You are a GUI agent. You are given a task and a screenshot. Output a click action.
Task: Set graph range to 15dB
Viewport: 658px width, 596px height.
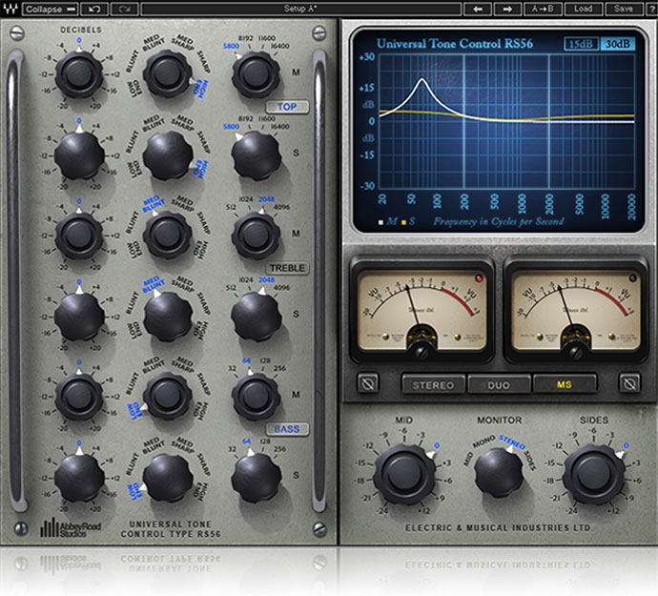click(577, 44)
